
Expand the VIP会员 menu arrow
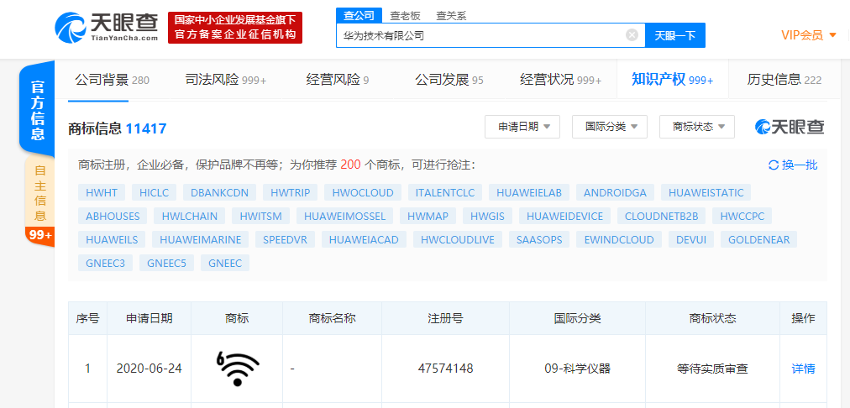[832, 35]
